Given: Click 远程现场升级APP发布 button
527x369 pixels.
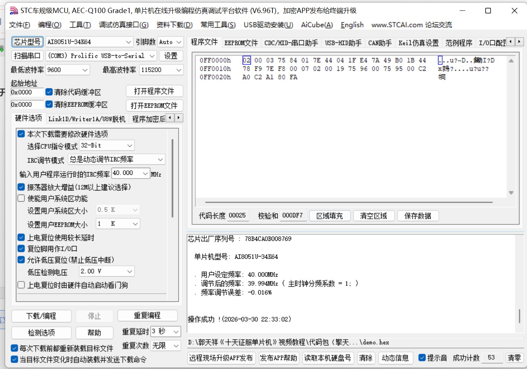Looking at the screenshot, I should (221, 358).
